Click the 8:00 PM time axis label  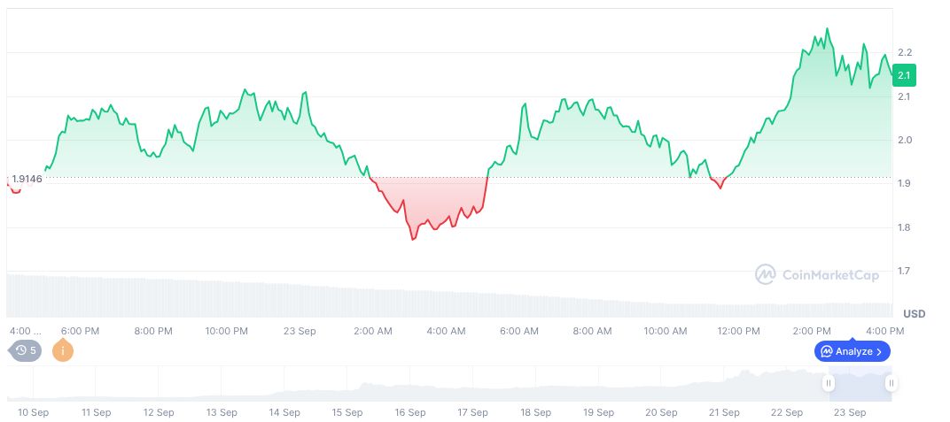(x=153, y=331)
